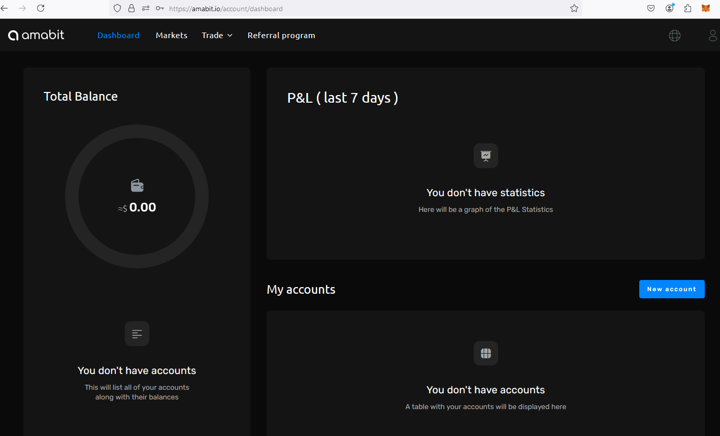
Task: Reload the page in the browser
Action: pos(41,8)
